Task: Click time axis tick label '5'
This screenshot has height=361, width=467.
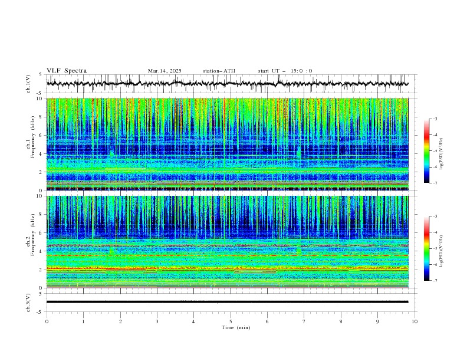Action: 231,321
